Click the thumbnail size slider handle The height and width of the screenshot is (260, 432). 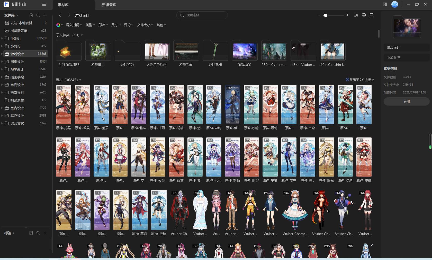click(326, 15)
